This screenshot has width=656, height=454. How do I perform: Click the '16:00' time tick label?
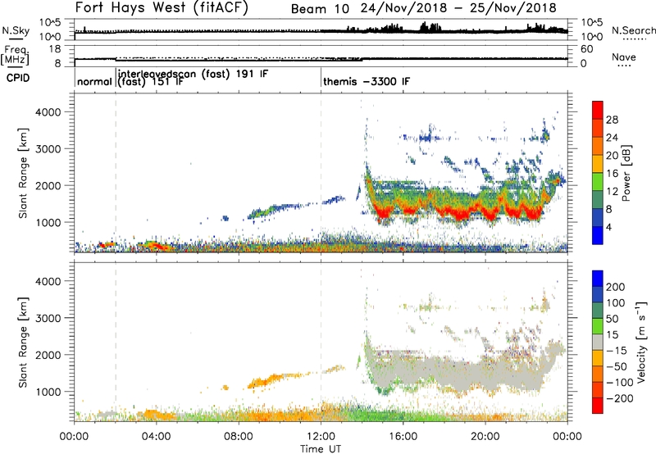point(403,437)
